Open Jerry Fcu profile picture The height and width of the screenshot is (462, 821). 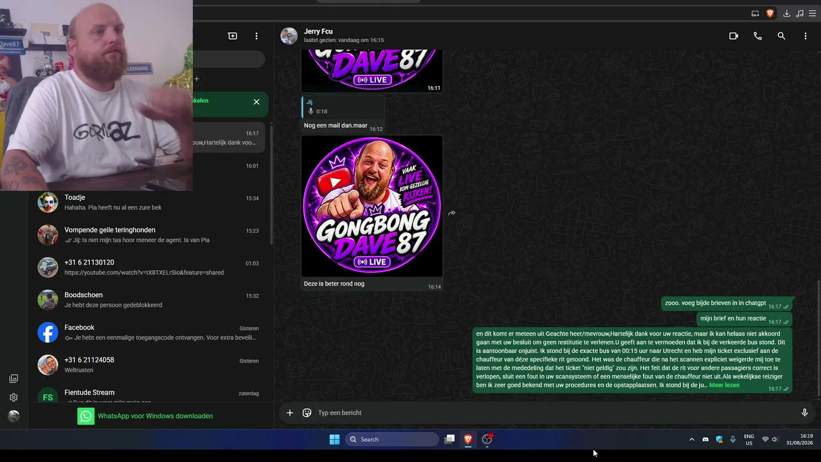(x=289, y=36)
